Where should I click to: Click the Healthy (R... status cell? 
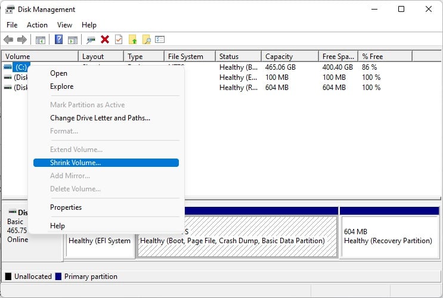click(x=238, y=88)
